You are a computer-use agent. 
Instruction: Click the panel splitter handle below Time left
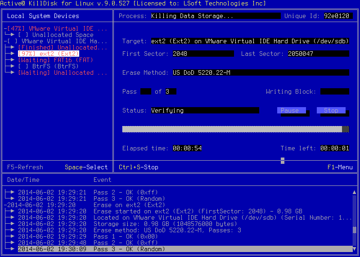[282, 160]
